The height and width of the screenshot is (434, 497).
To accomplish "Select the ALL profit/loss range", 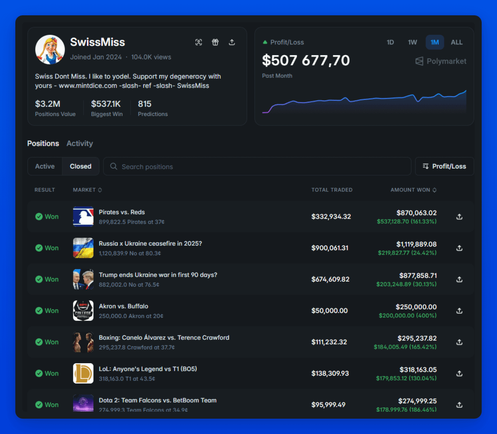I will [457, 42].
